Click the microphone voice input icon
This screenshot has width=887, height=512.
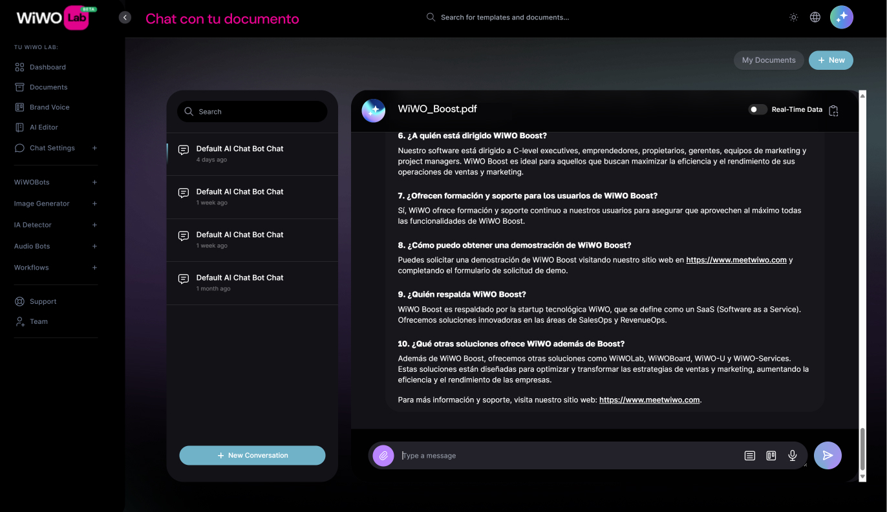792,456
